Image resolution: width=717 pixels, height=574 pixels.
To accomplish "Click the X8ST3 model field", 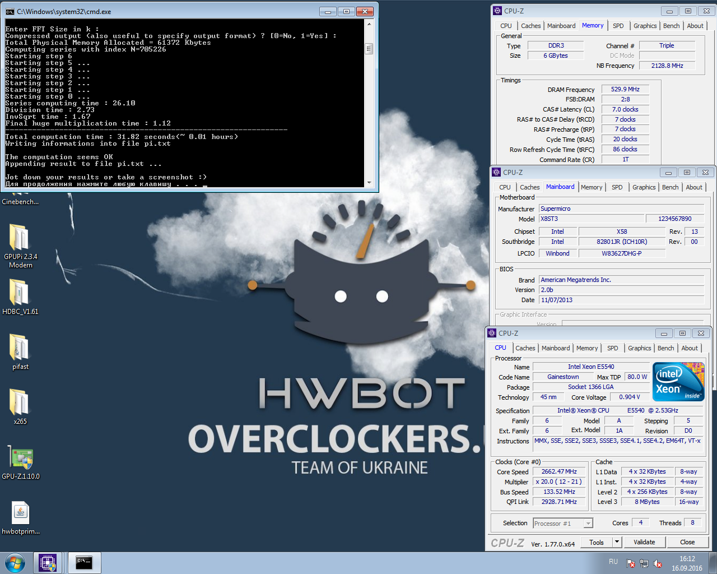I will pyautogui.click(x=591, y=219).
